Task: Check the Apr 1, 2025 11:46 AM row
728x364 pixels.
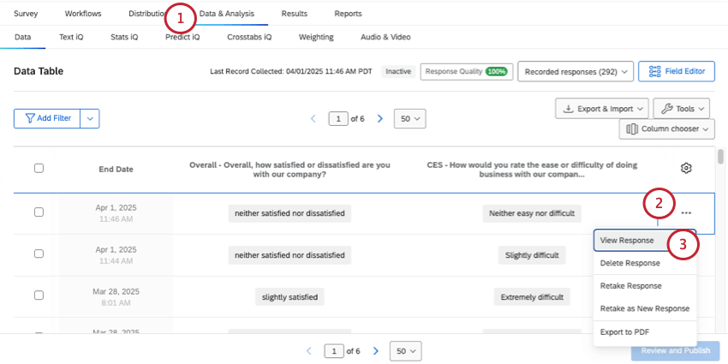Action: pos(39,212)
